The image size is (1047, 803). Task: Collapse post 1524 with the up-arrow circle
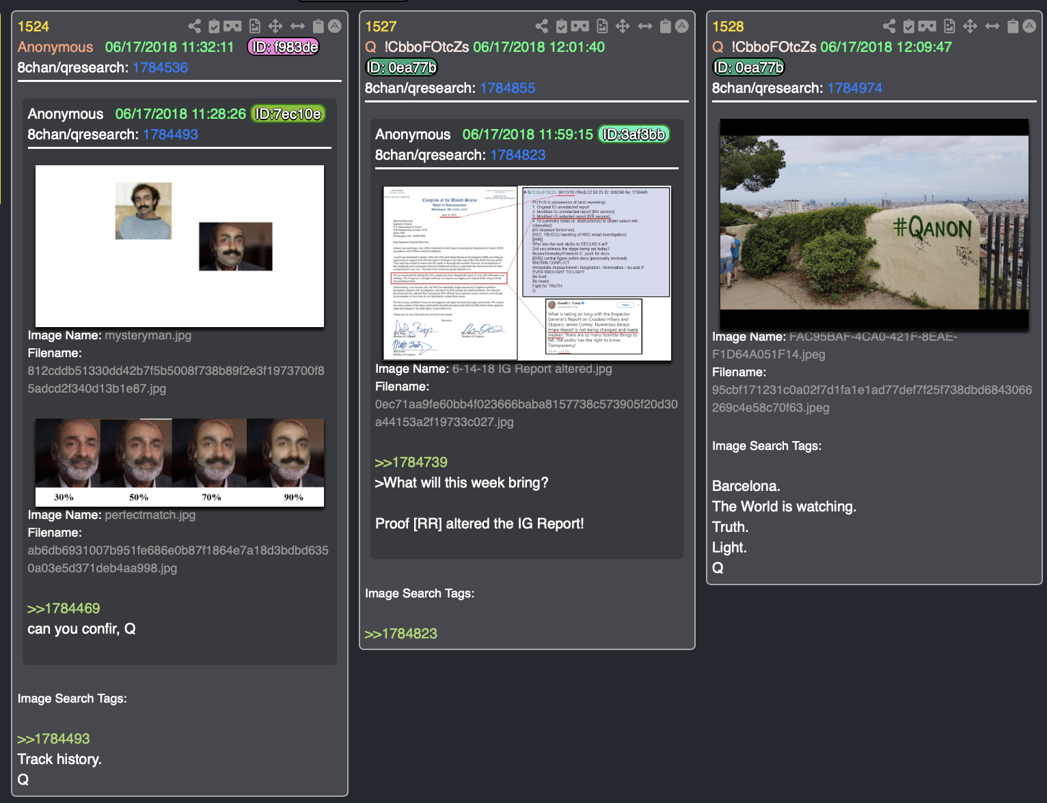point(335,27)
